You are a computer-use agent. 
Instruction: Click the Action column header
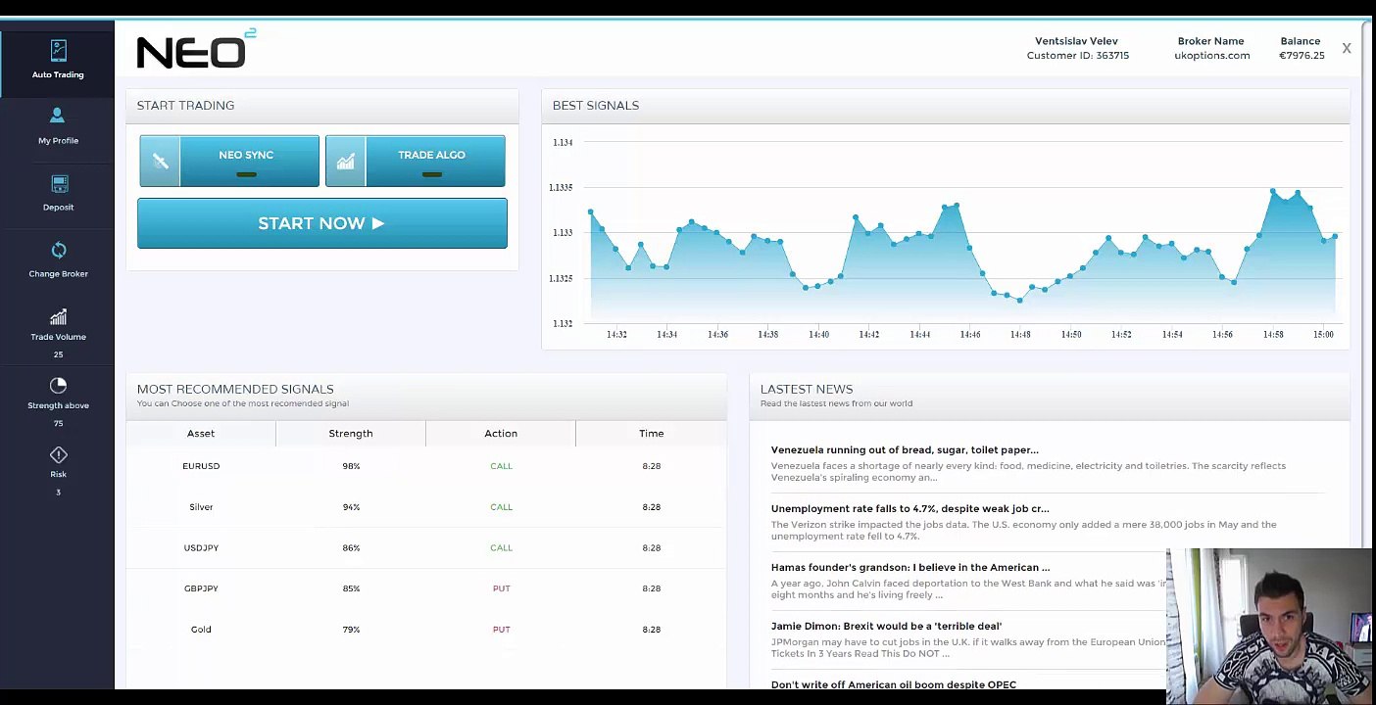[501, 433]
